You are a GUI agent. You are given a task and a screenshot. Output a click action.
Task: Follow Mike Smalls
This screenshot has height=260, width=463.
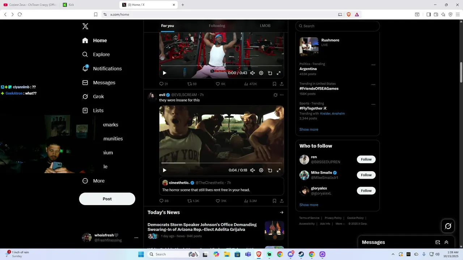click(366, 175)
